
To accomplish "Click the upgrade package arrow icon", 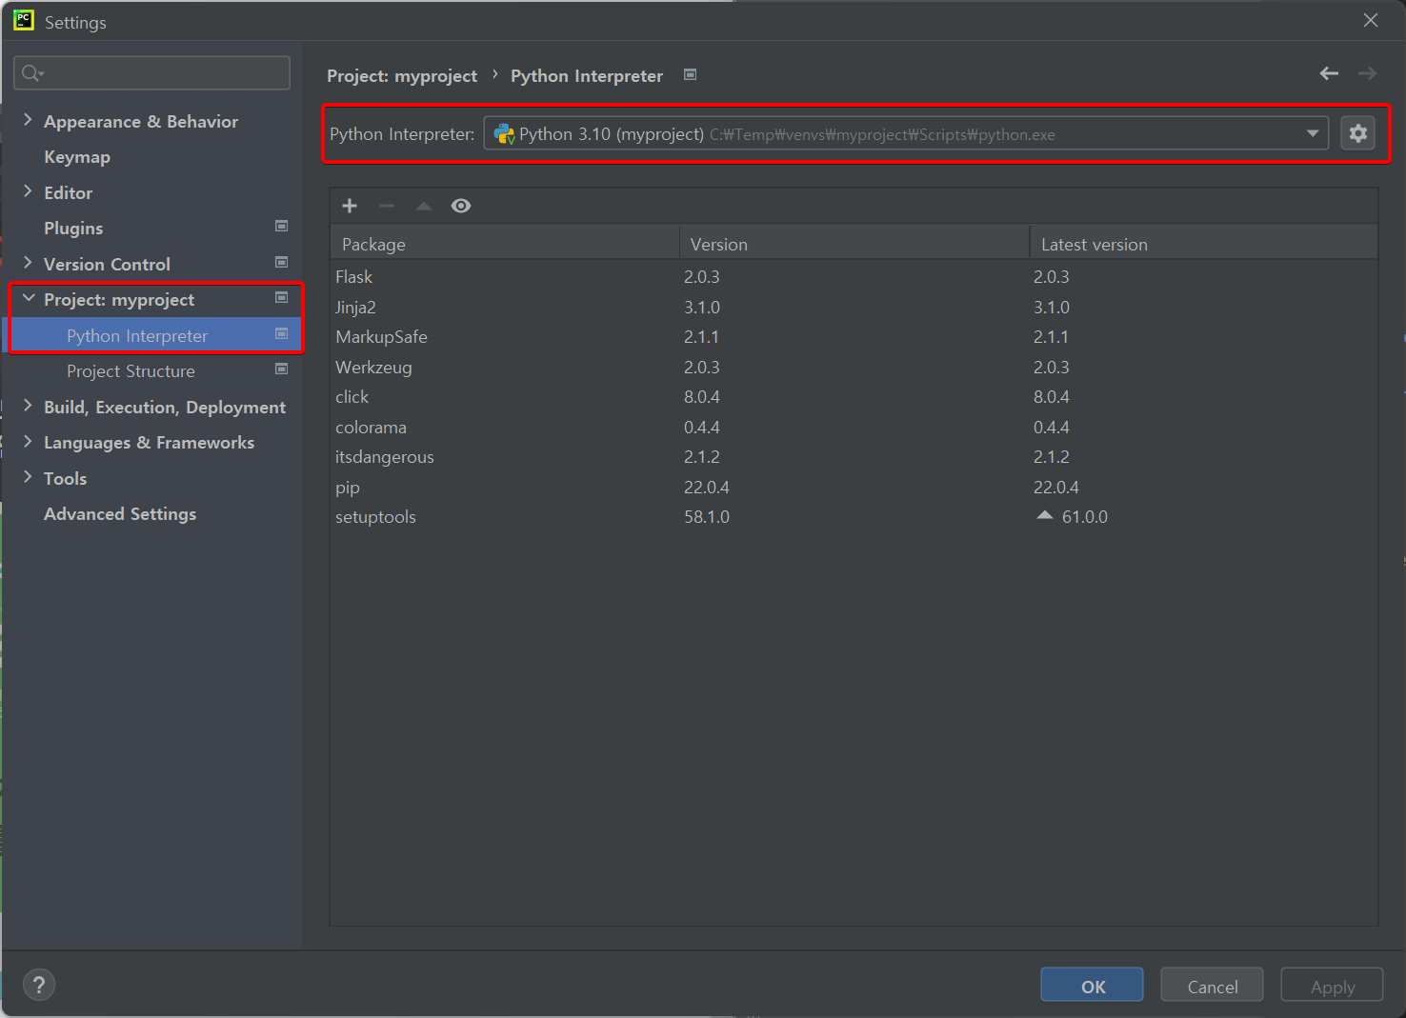I will point(424,206).
